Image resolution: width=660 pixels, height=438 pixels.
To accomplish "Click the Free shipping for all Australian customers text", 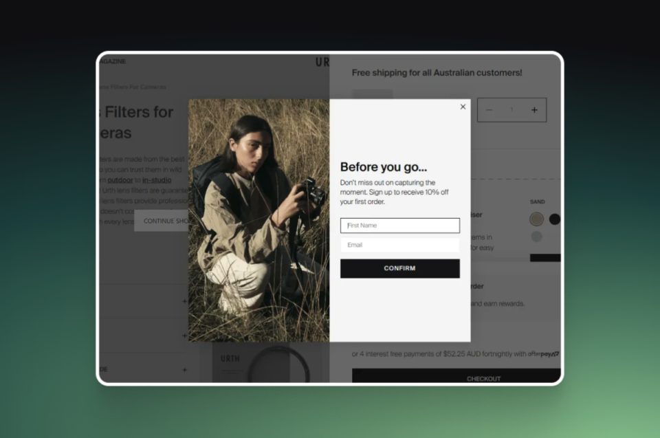I will [x=437, y=72].
